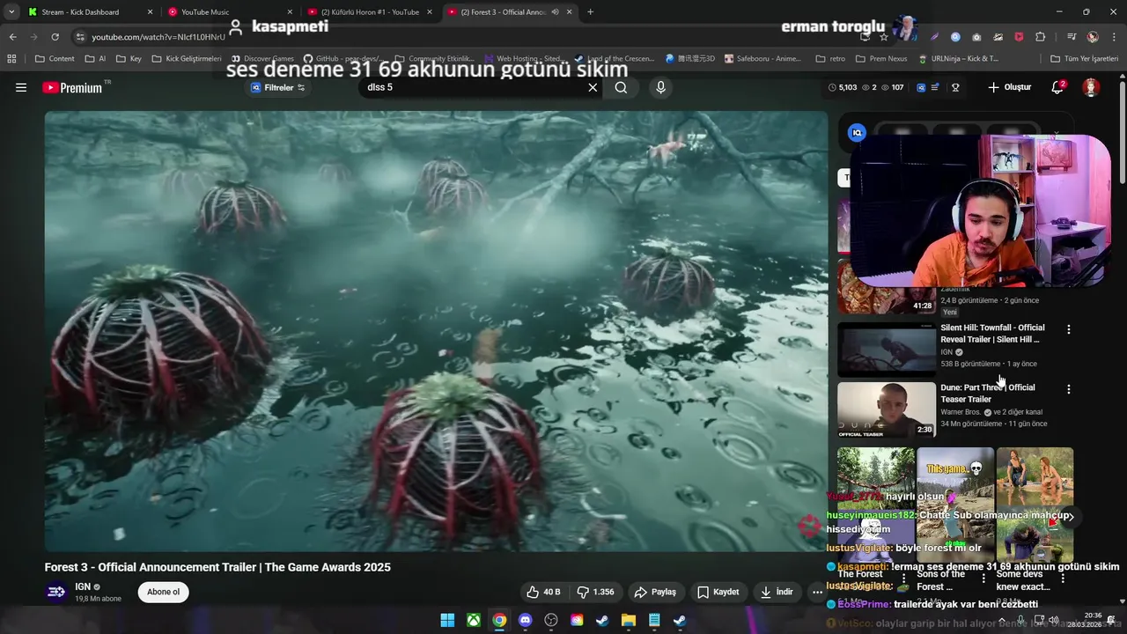Clear the YouTube search box text
This screenshot has width=1127, height=634.
click(x=593, y=87)
